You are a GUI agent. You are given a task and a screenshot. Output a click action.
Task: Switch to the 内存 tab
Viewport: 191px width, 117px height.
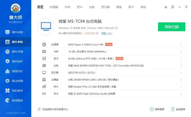[x=67, y=7]
